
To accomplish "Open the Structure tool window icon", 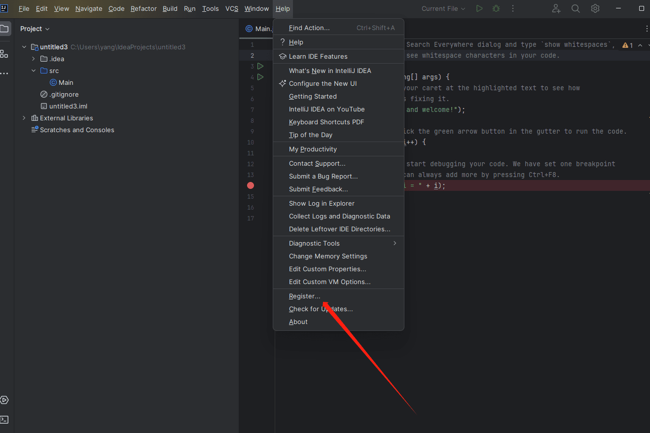I will tap(4, 54).
